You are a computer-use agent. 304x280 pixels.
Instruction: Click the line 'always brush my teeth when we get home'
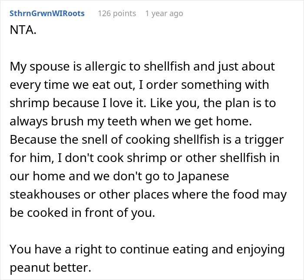pyautogui.click(x=131, y=121)
